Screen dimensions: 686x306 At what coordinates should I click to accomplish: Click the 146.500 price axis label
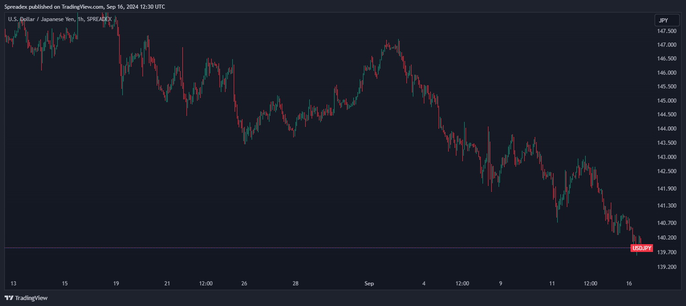[x=667, y=59]
